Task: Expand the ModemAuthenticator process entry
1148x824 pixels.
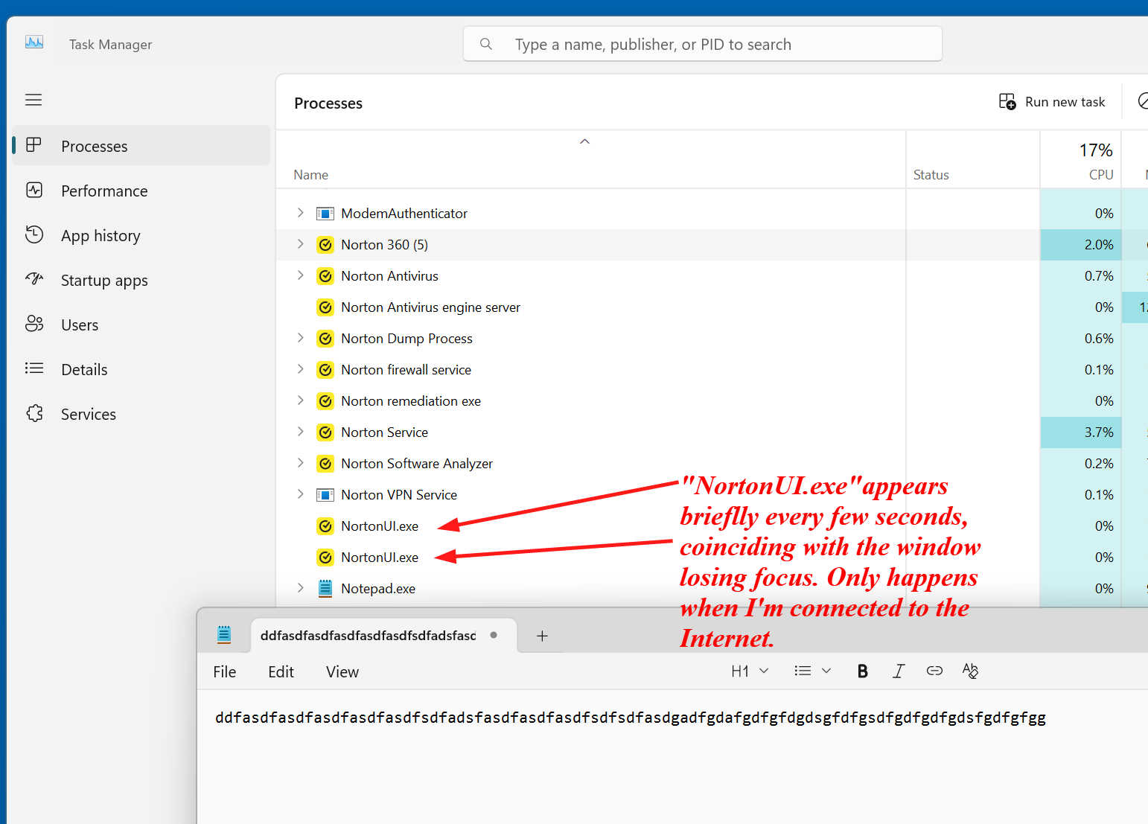Action: pyautogui.click(x=300, y=213)
